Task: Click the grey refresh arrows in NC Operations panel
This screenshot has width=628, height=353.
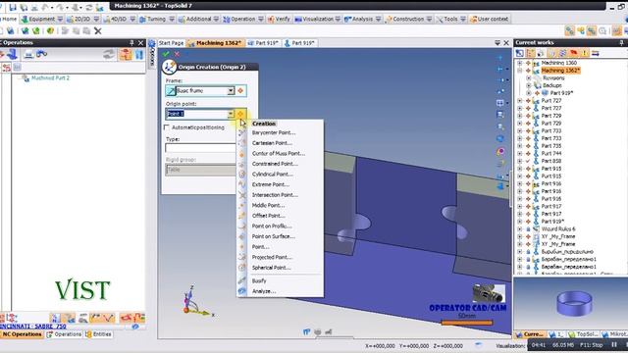Action: tap(108, 55)
